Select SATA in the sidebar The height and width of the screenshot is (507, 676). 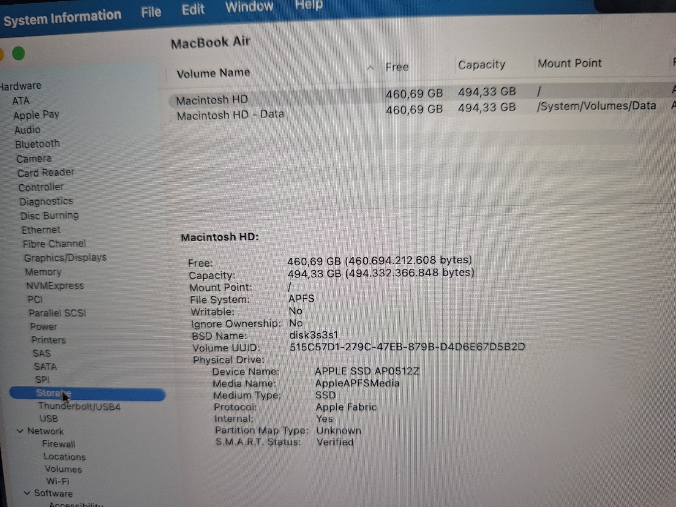click(46, 366)
